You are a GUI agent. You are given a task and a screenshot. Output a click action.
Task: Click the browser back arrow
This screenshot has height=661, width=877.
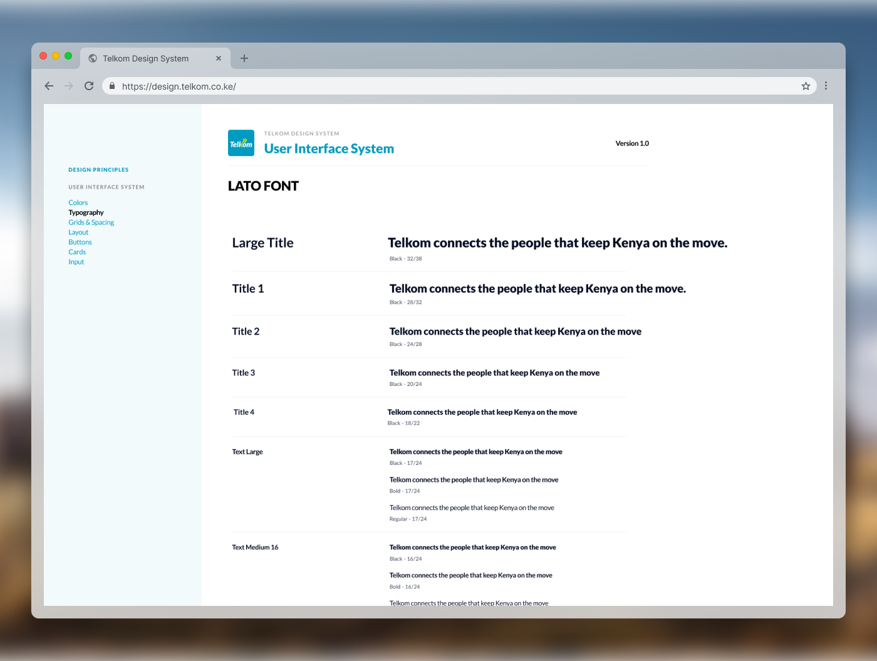(x=49, y=86)
